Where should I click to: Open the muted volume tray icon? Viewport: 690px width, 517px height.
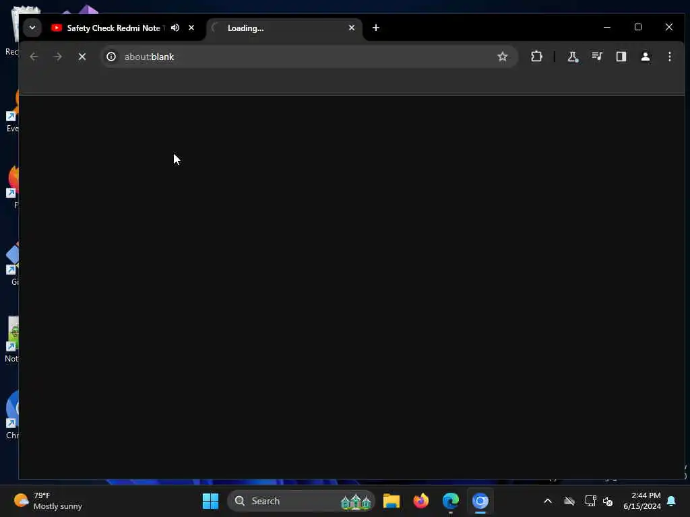pos(608,501)
